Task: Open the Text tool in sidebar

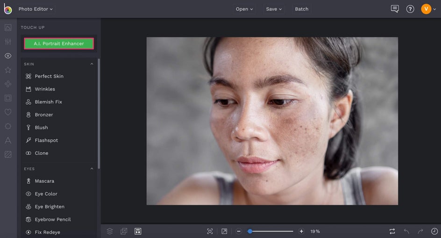Action: pos(8,140)
